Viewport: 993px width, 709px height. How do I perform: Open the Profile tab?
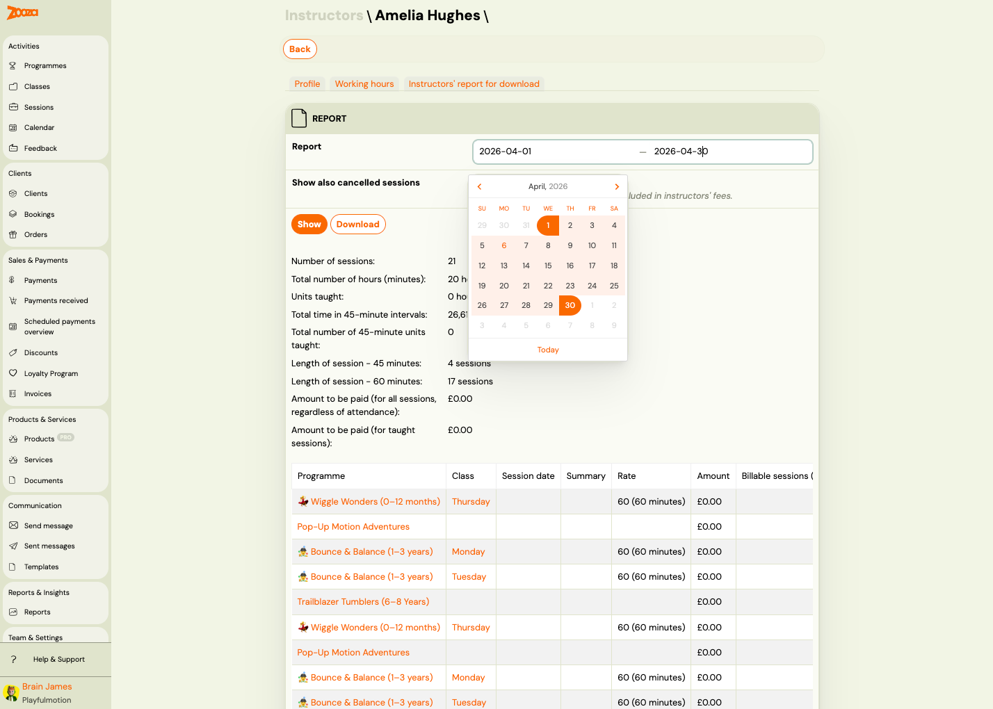(x=307, y=84)
